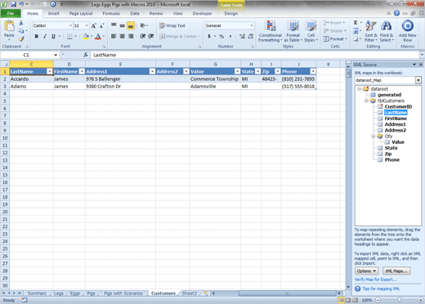The height and width of the screenshot is (304, 425).
Task: Toggle Italic formatting
Action: click(45, 36)
